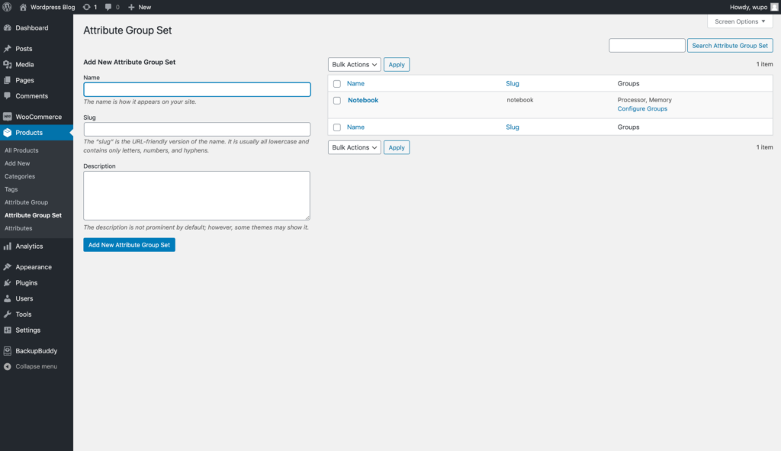Click the Add New Attribute Group Set button
Screen dimensions: 781x451
coord(129,245)
